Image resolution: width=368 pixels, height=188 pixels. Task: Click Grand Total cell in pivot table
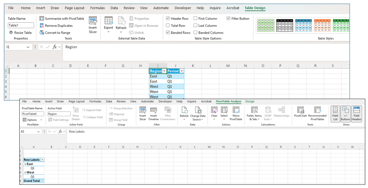(33, 181)
